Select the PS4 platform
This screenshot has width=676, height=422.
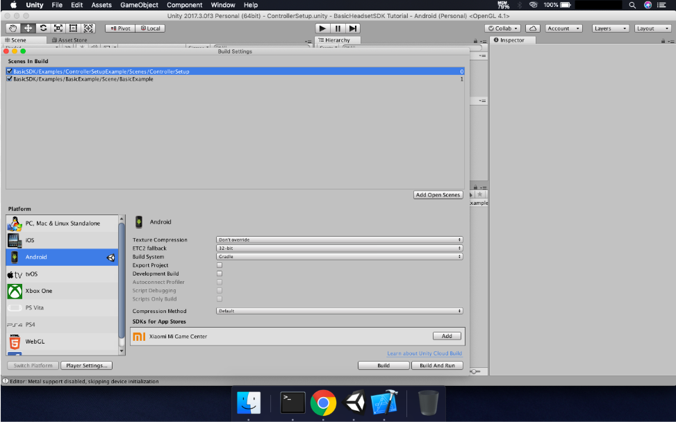click(62, 324)
